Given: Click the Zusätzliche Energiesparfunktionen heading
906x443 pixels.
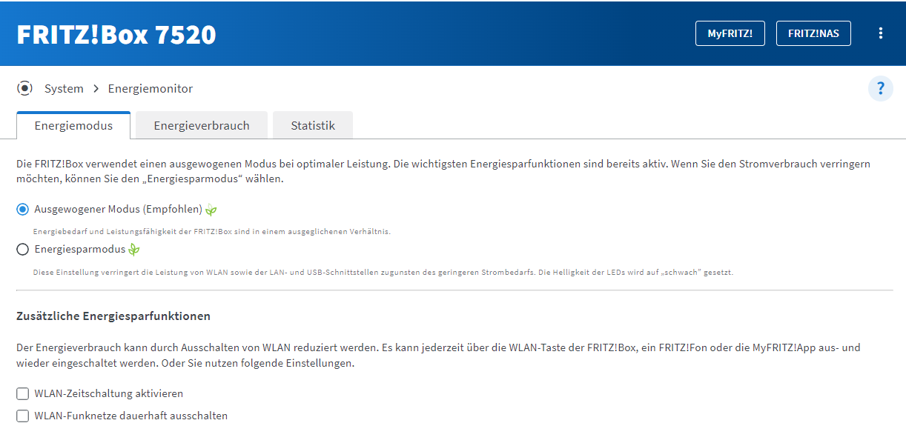Looking at the screenshot, I should (113, 316).
